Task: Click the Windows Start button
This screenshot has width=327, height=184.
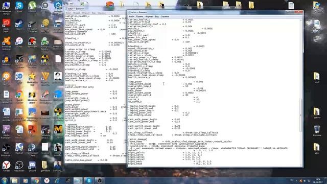Action: 4,180
